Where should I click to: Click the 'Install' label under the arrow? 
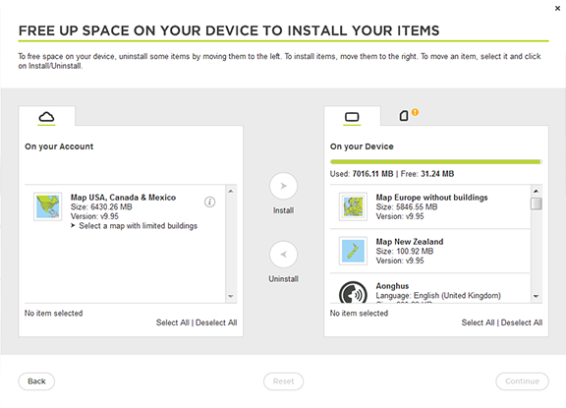tap(283, 210)
